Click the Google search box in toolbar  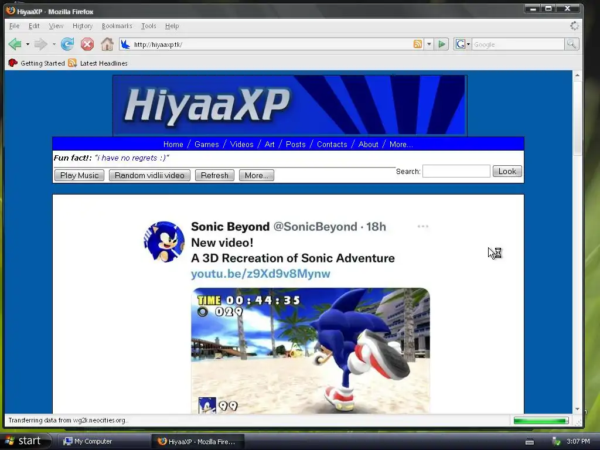click(518, 45)
